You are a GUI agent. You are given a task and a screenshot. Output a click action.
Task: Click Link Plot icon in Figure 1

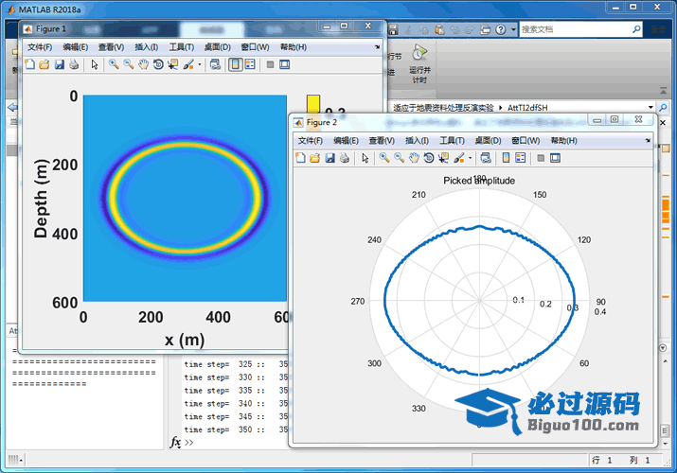pyautogui.click(x=215, y=64)
